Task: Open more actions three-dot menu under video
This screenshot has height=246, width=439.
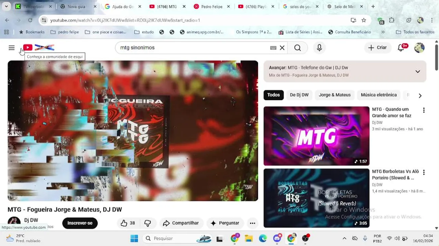Action: tap(252, 223)
